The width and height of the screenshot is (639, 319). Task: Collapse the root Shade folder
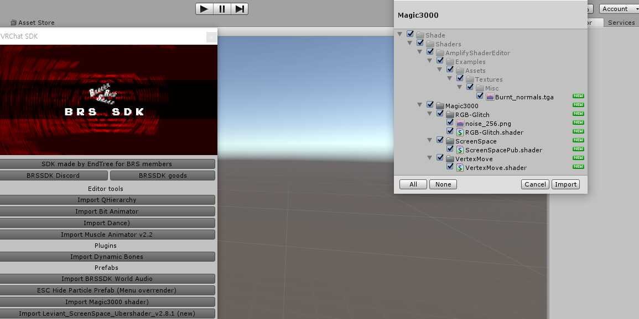[x=400, y=35]
